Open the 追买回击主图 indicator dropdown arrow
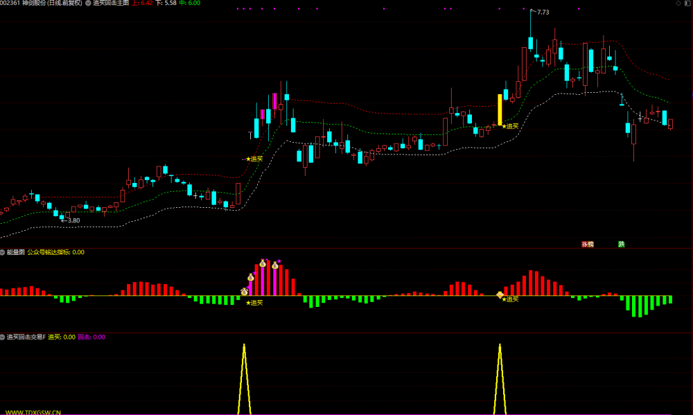693x415 pixels. tap(89, 3)
